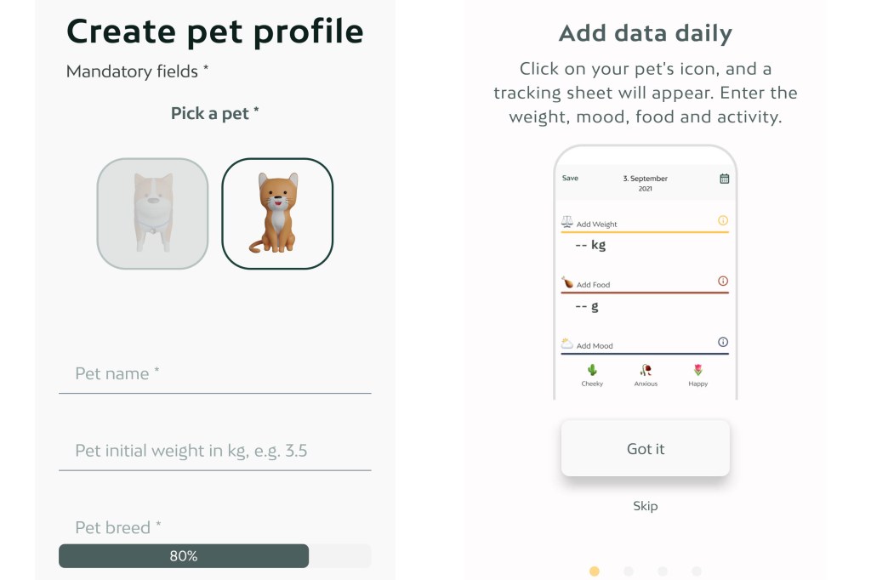This screenshot has height=580, width=871.
Task: Click Save in the tracking sheet
Action: coord(570,179)
